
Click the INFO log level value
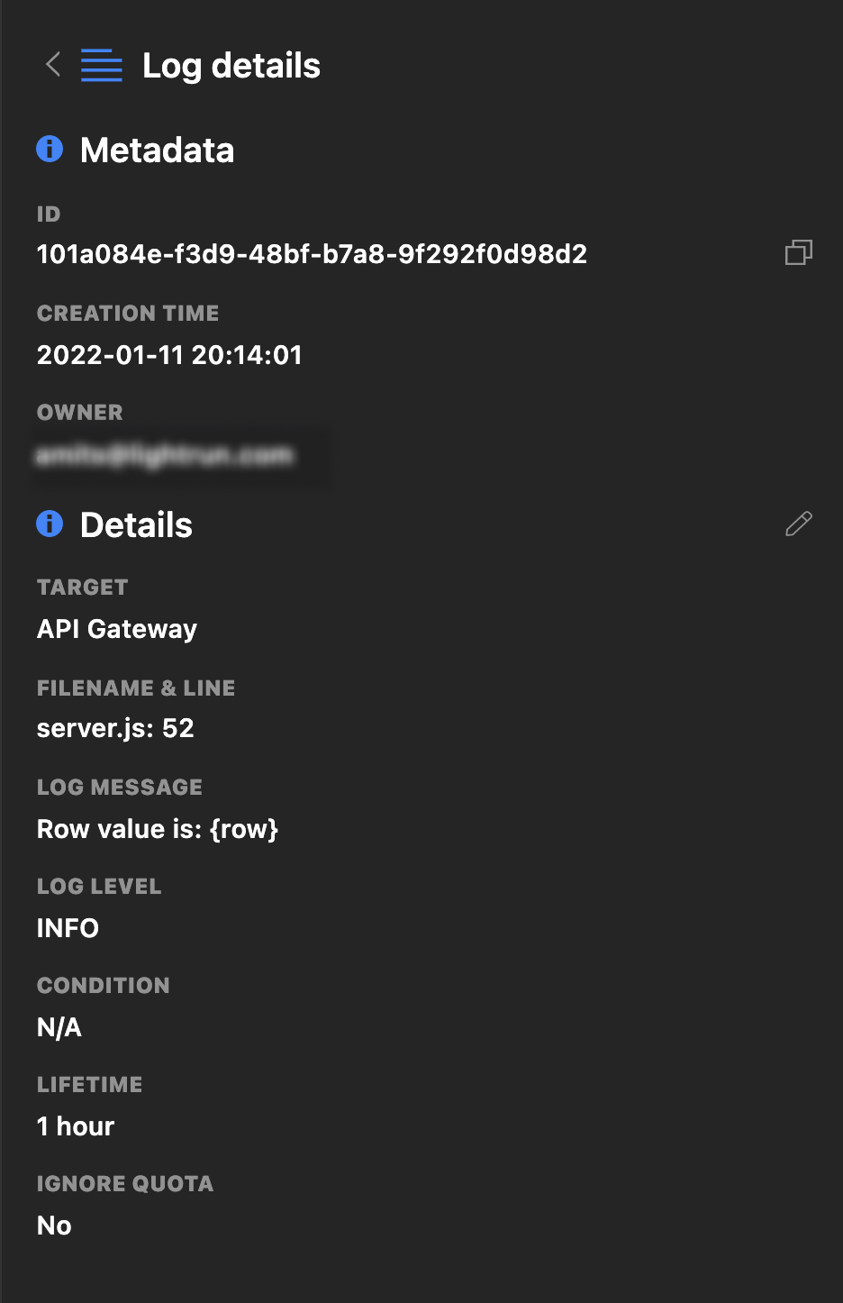pos(68,928)
